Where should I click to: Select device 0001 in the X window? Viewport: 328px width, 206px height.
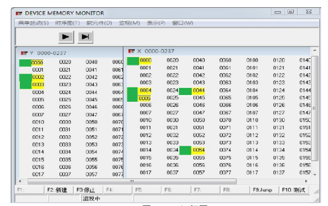pos(145,68)
